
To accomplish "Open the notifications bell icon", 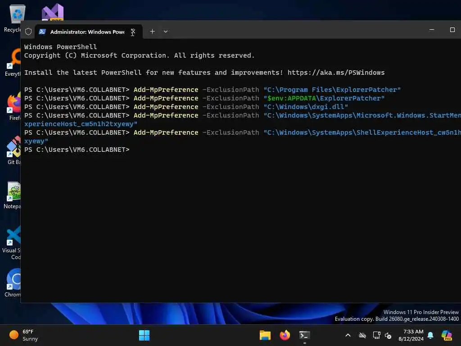I will click(x=430, y=335).
